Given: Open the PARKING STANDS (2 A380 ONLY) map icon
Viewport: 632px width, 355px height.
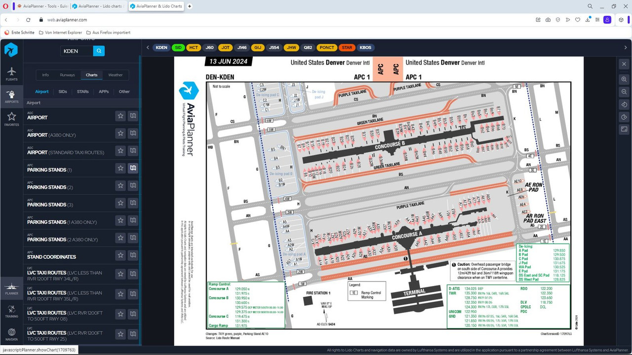Looking at the screenshot, I should coord(132,238).
